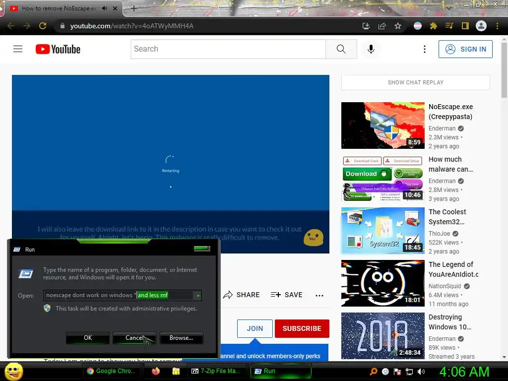Click SHARE under the video
The image size is (508, 381).
[242, 295]
